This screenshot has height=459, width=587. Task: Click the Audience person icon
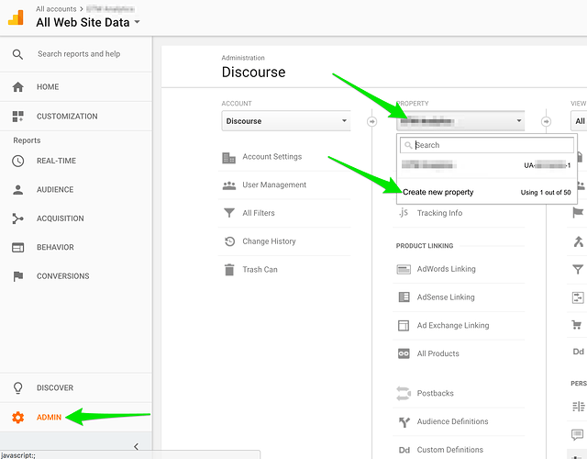point(18,190)
